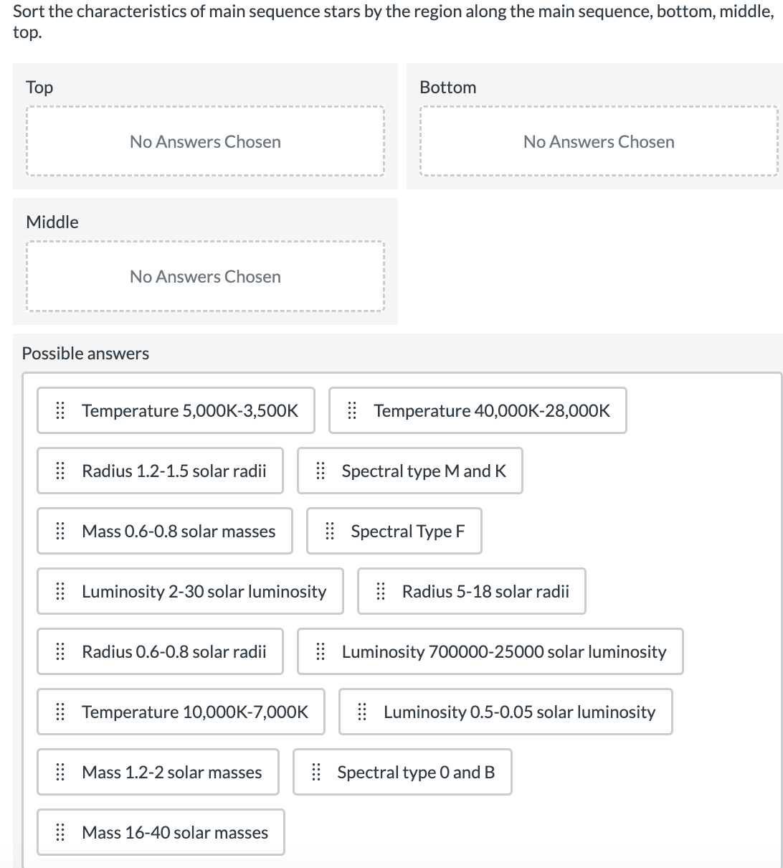Click drag handle of Luminosity 2-30 solar luminosity
The height and width of the screenshot is (868, 783).
coord(61,591)
